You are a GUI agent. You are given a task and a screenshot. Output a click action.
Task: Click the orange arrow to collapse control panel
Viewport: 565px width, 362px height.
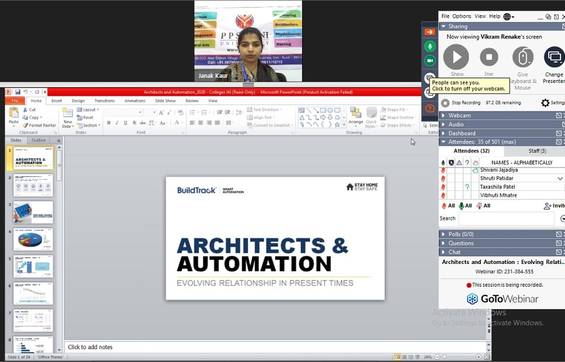click(x=430, y=32)
